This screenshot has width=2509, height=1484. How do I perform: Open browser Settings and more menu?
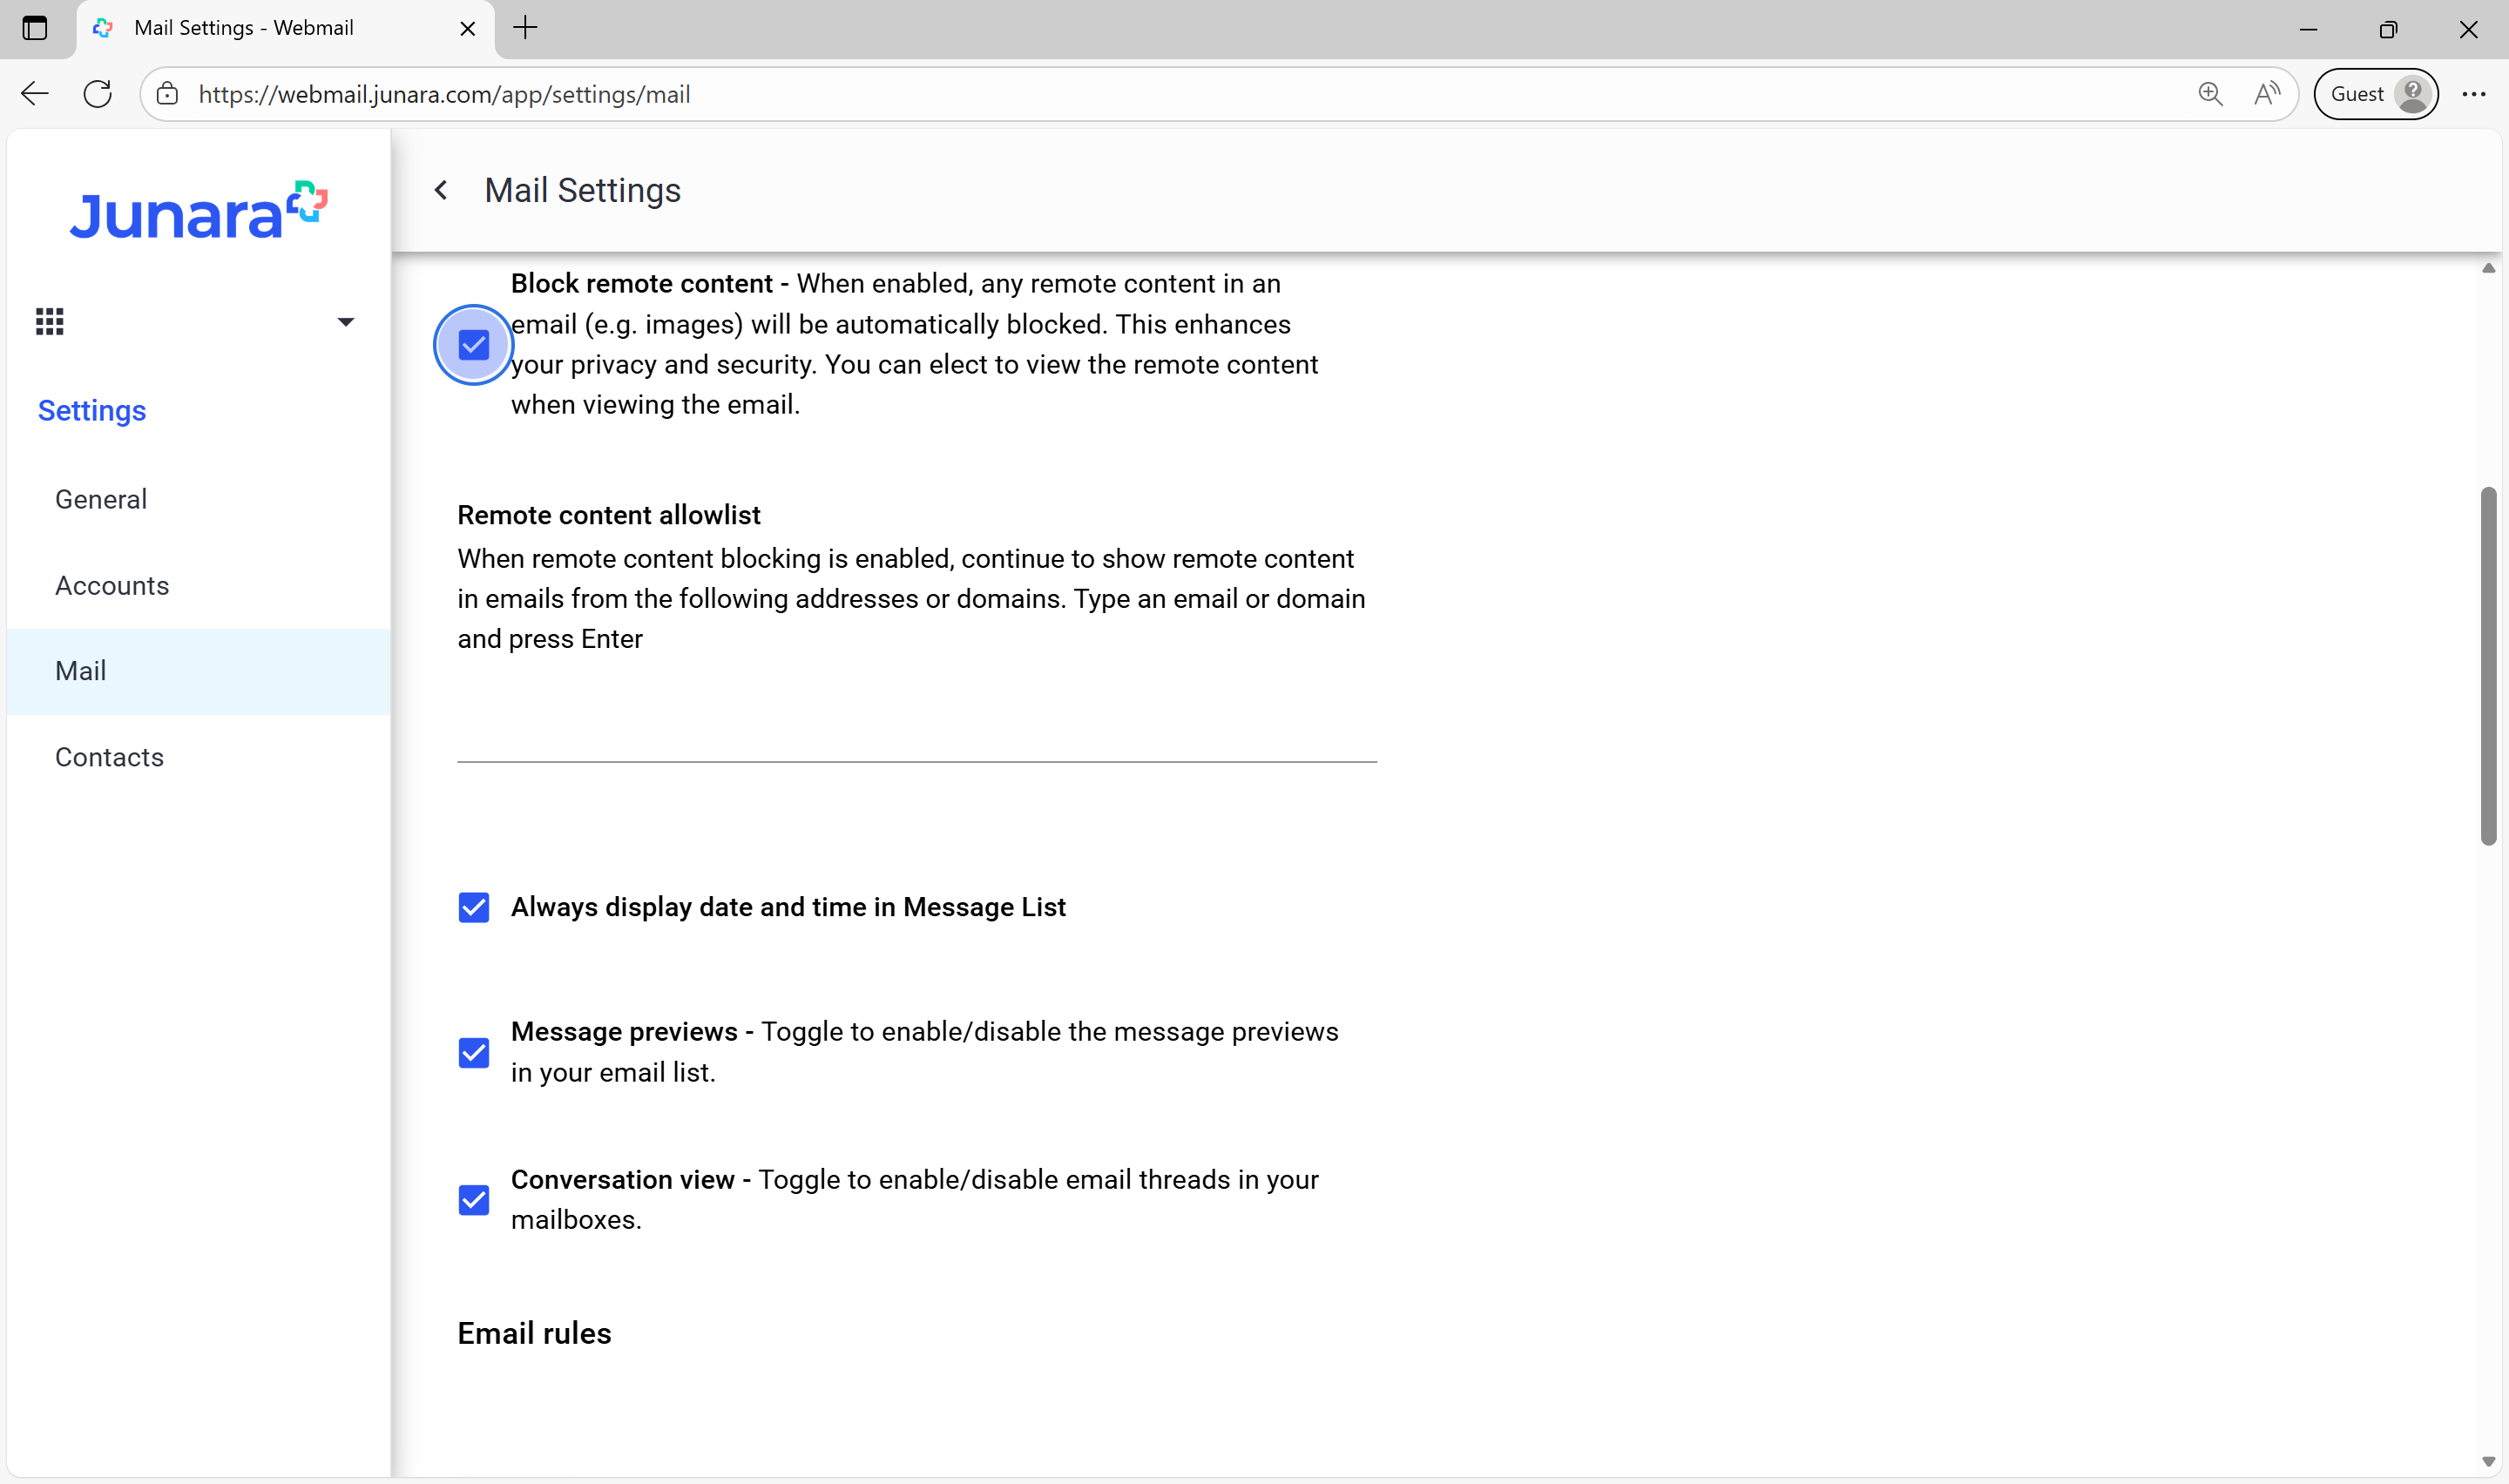(x=2474, y=94)
